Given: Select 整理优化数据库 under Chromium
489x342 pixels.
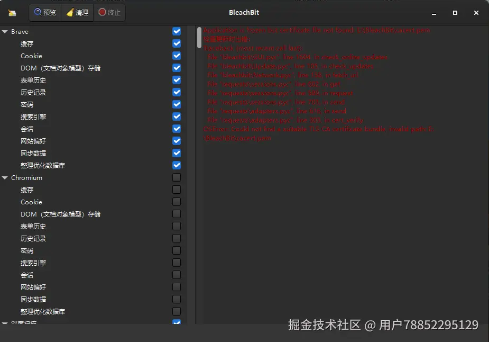Looking at the screenshot, I should (x=43, y=312).
